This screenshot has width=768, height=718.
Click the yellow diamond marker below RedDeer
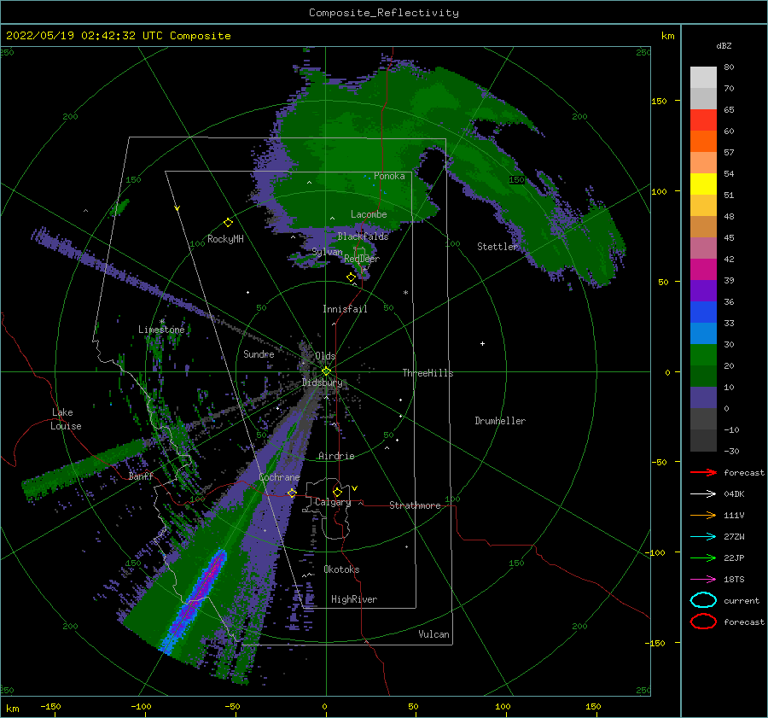(351, 277)
